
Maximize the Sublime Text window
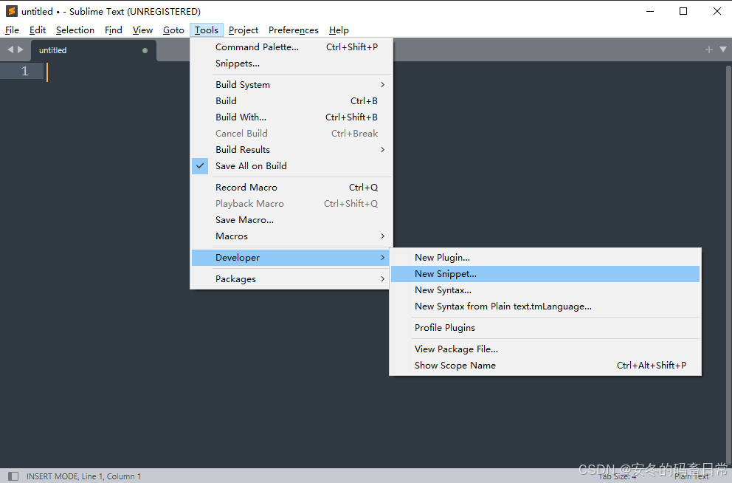tap(683, 11)
